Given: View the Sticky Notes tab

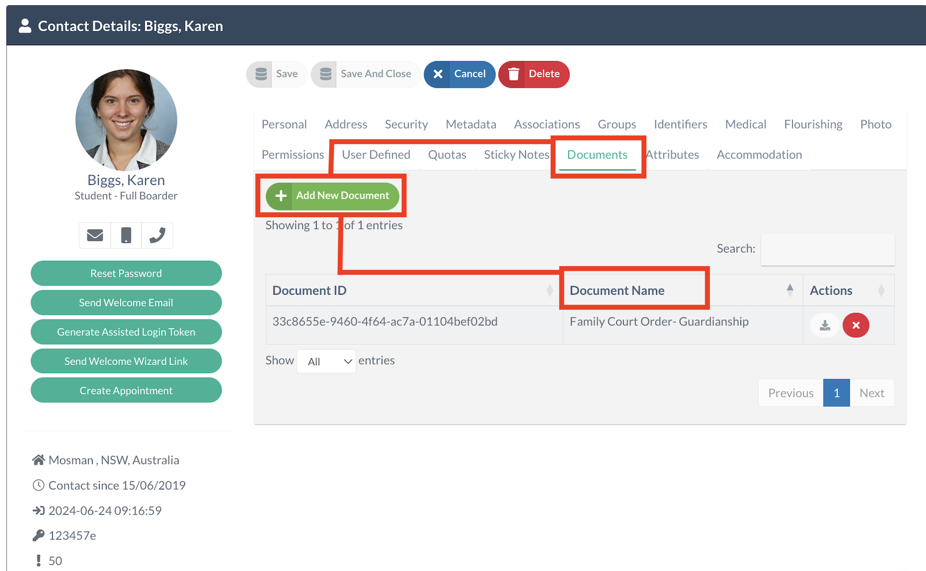Looking at the screenshot, I should coord(516,155).
